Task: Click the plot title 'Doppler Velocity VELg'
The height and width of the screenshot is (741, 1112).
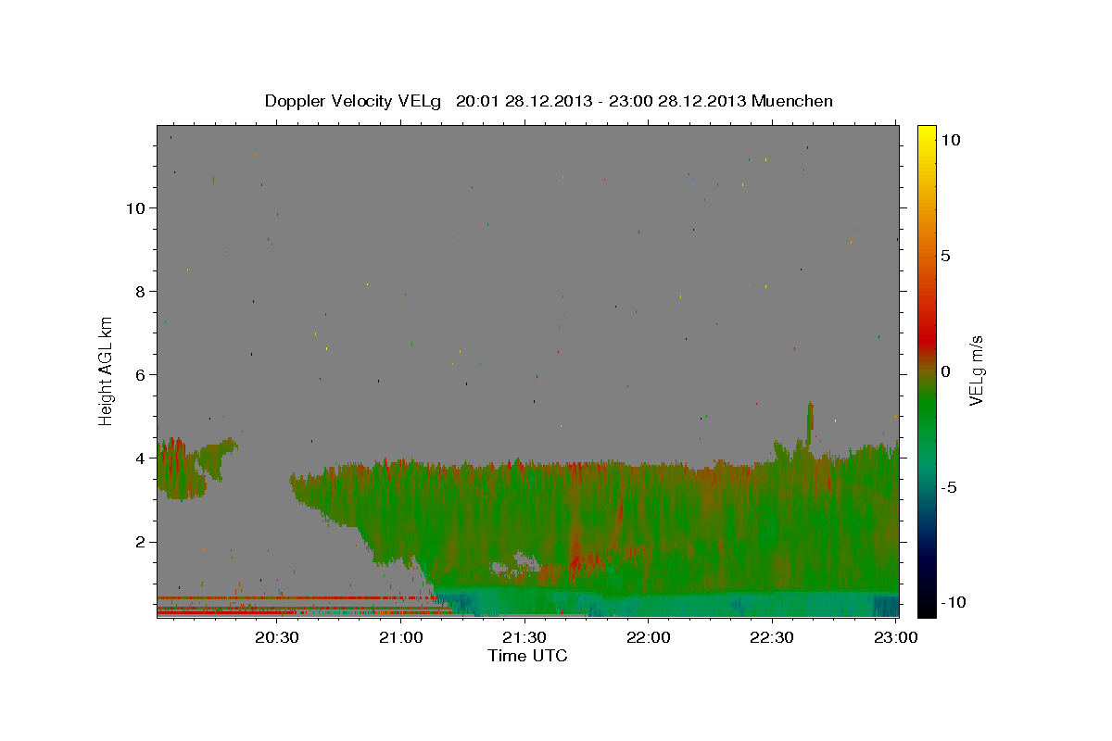Action: coord(355,101)
